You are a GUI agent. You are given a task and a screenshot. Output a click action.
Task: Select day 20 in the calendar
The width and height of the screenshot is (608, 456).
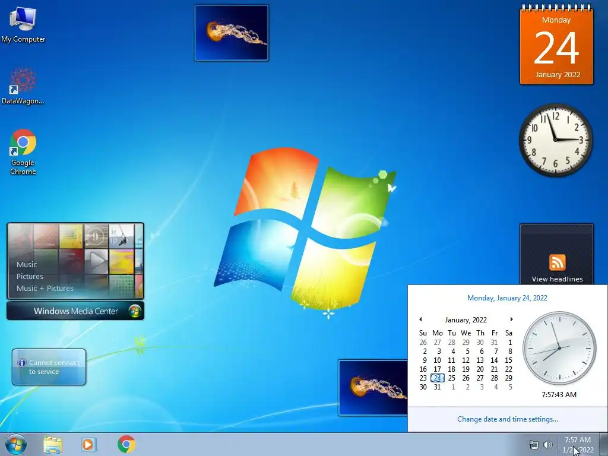coord(480,369)
